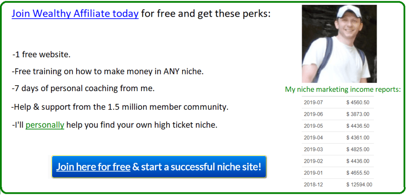This screenshot has height=195, width=407.
Task: Click the free training in ANY niche line
Action: [x=108, y=72]
